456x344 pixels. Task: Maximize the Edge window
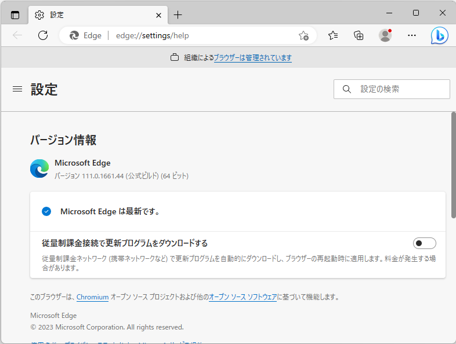[x=416, y=13]
